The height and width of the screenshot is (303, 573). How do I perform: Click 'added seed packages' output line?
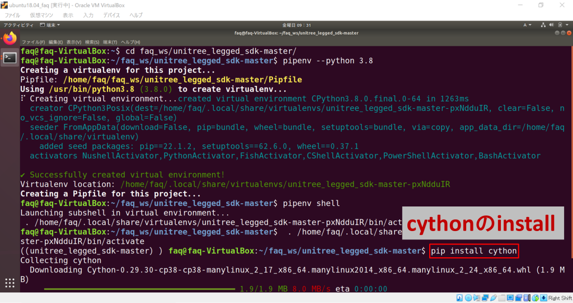point(199,146)
